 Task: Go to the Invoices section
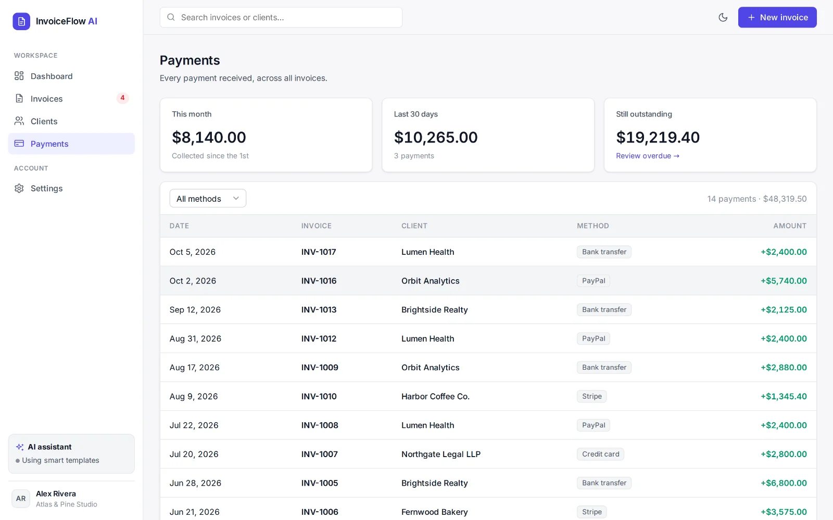(71, 98)
